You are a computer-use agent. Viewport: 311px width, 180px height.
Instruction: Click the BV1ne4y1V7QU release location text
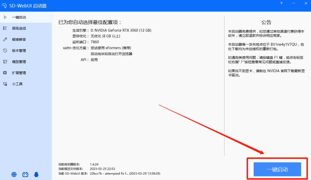[x=266, y=47]
